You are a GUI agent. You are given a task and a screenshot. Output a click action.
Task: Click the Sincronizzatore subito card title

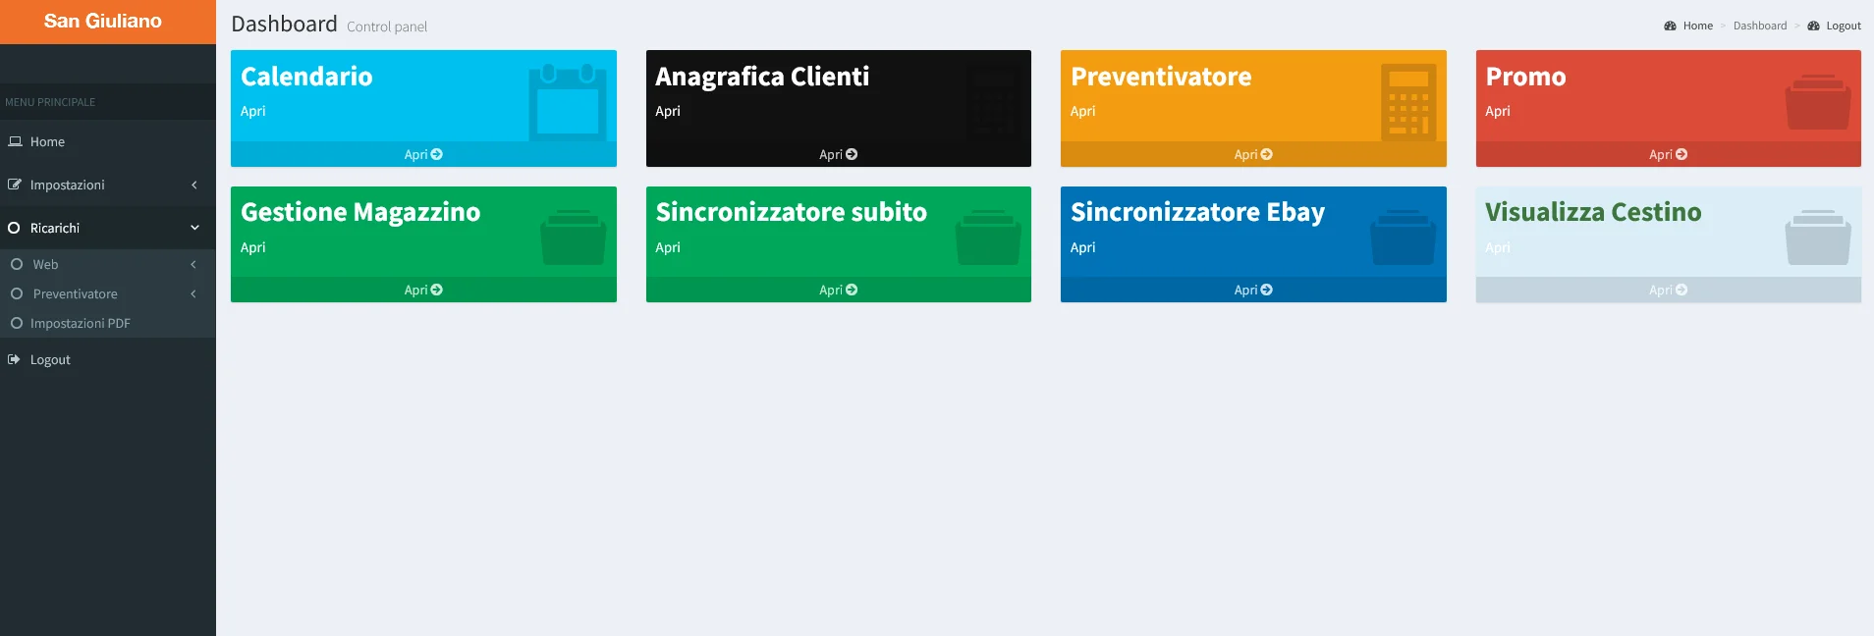[x=791, y=212]
